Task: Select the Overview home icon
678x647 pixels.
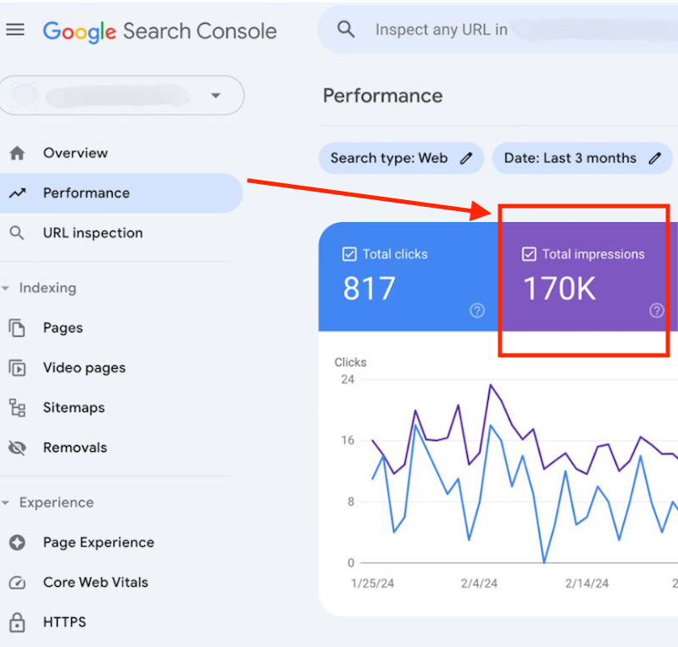Action: click(x=19, y=153)
